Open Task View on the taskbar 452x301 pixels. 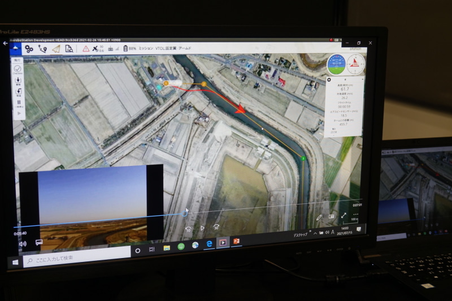click(151, 249)
